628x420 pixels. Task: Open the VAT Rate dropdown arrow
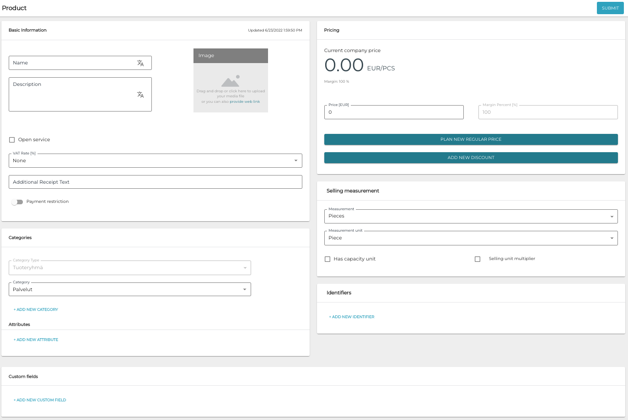click(295, 160)
